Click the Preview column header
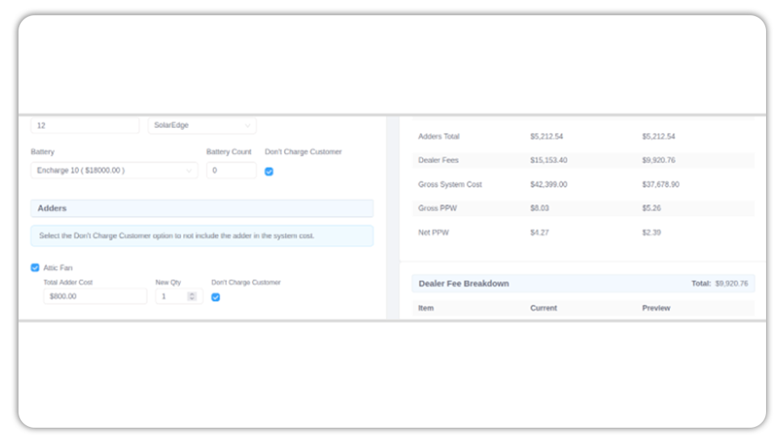This screenshot has height=443, width=783. (656, 308)
